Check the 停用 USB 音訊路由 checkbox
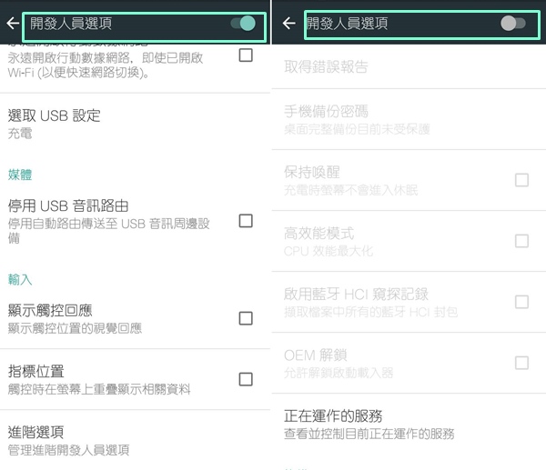The width and height of the screenshot is (546, 470). 246,220
